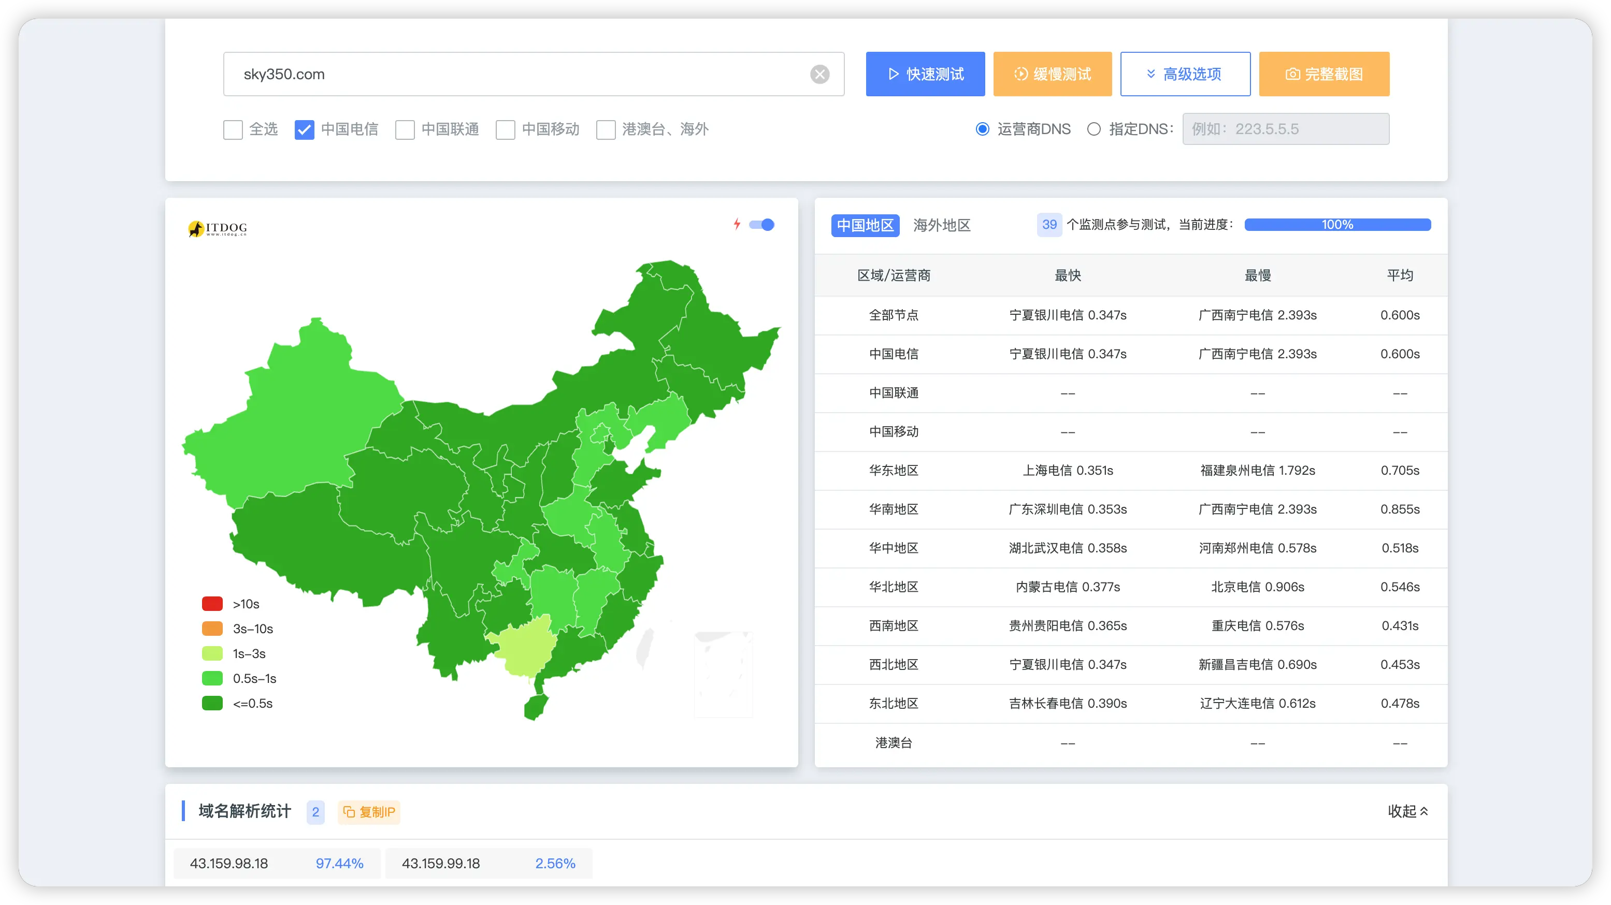Select the 中国地区 tab

coord(865,225)
